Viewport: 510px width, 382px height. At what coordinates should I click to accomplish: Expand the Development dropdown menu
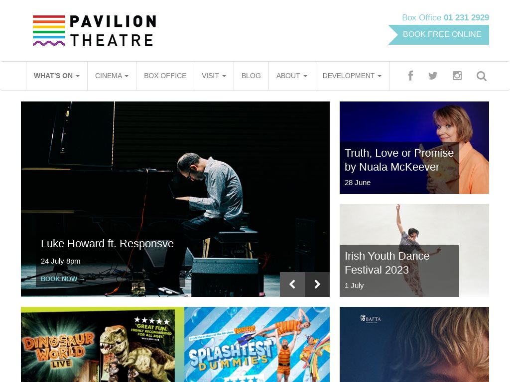tap(352, 76)
